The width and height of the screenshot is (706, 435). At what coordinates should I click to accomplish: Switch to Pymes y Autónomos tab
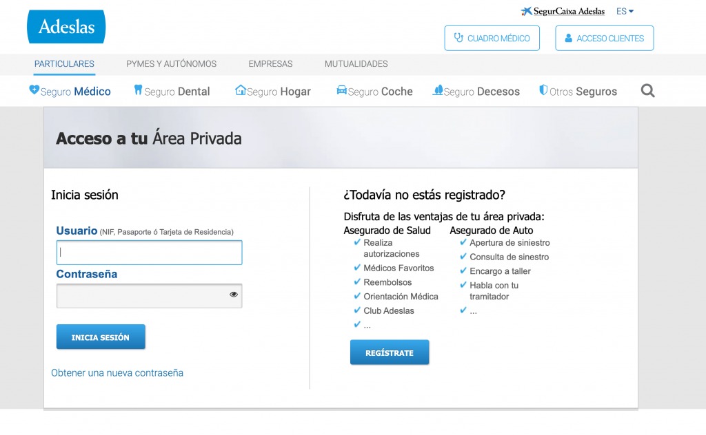171,64
